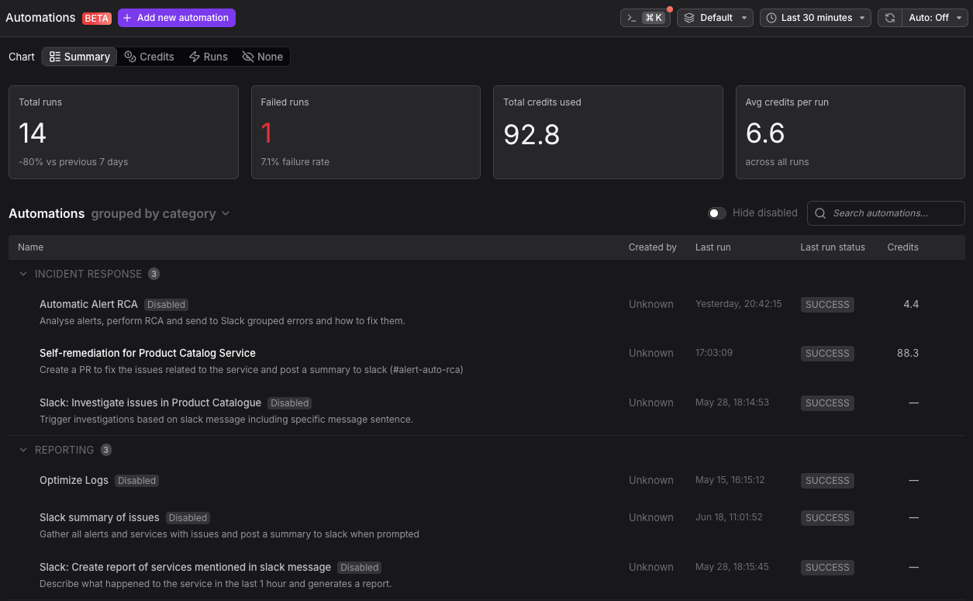973x601 pixels.
Task: Click the 88.3 credits value
Action: (x=908, y=353)
